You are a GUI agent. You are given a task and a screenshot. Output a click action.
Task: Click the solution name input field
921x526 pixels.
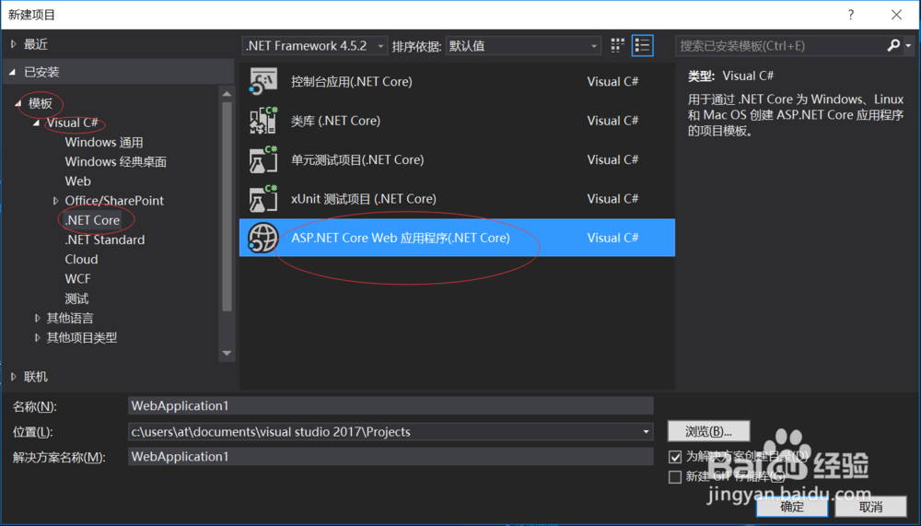click(x=391, y=457)
